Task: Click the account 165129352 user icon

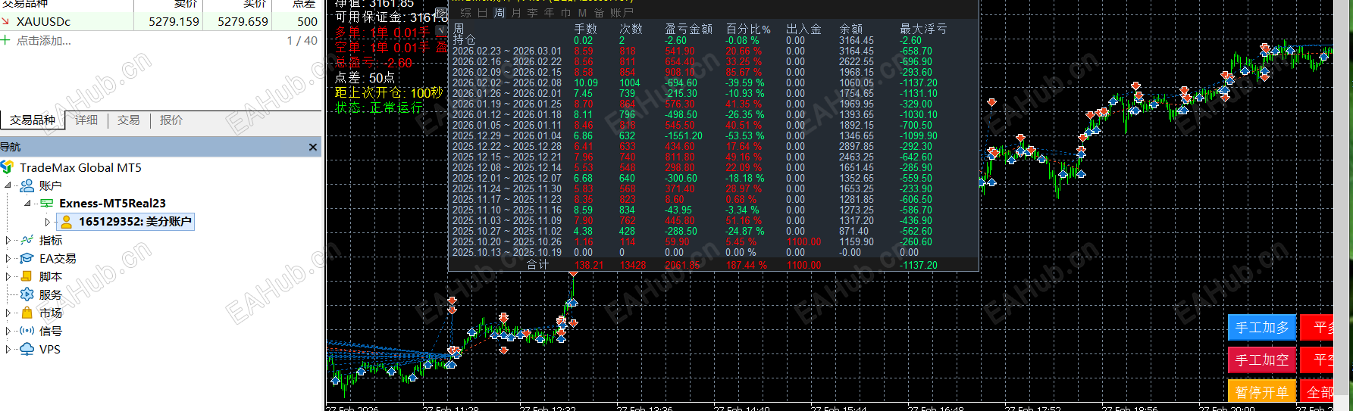Action: point(67,222)
